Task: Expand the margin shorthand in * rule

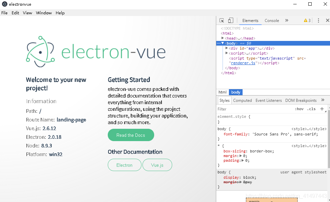Action: 241,156
